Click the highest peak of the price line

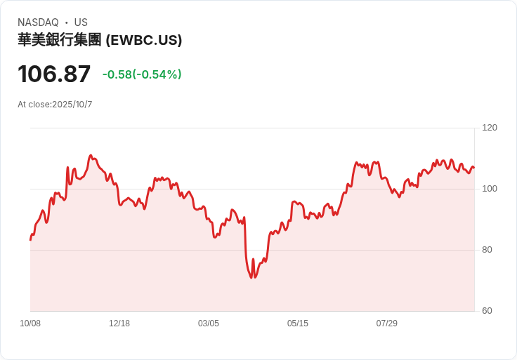[x=91, y=155]
